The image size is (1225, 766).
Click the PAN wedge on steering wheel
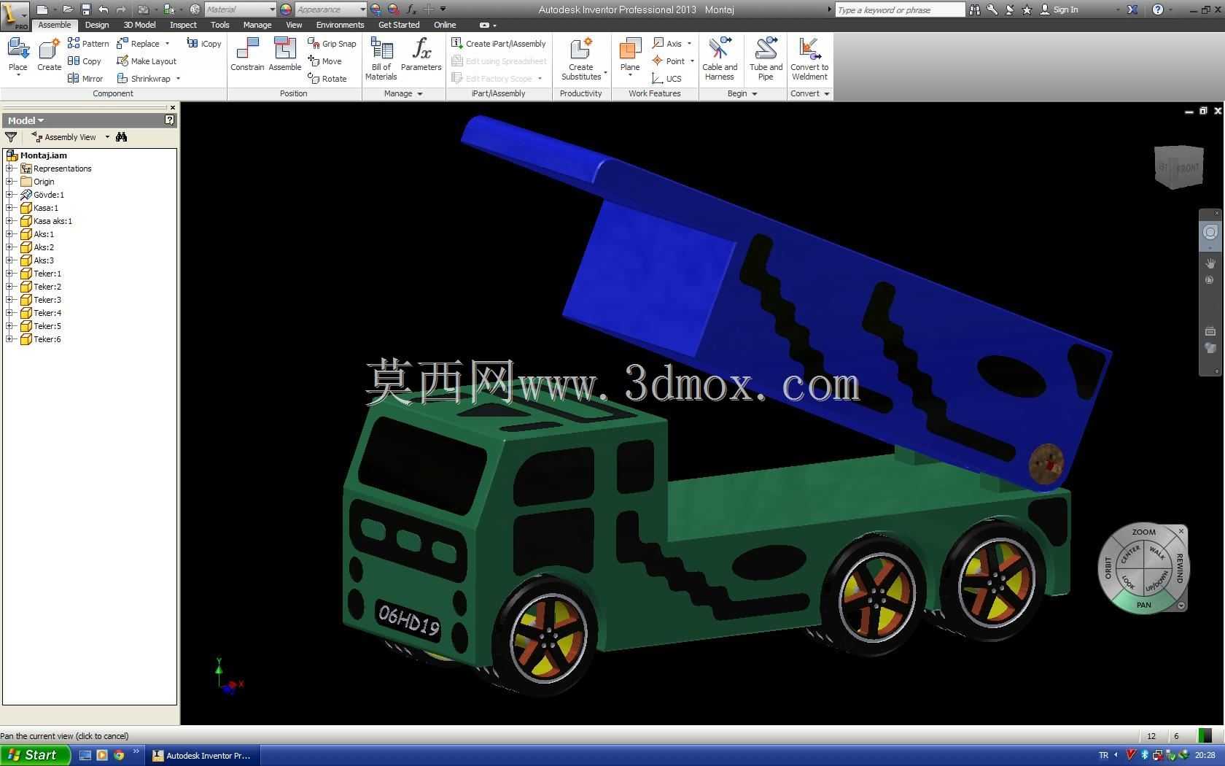coord(1143,605)
